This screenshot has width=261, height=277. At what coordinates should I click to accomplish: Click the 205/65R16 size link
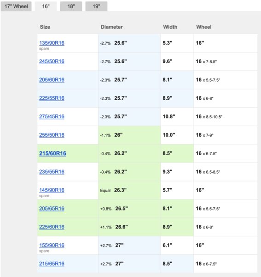52,209
